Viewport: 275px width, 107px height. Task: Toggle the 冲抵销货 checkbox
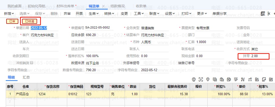[x=32, y=63]
